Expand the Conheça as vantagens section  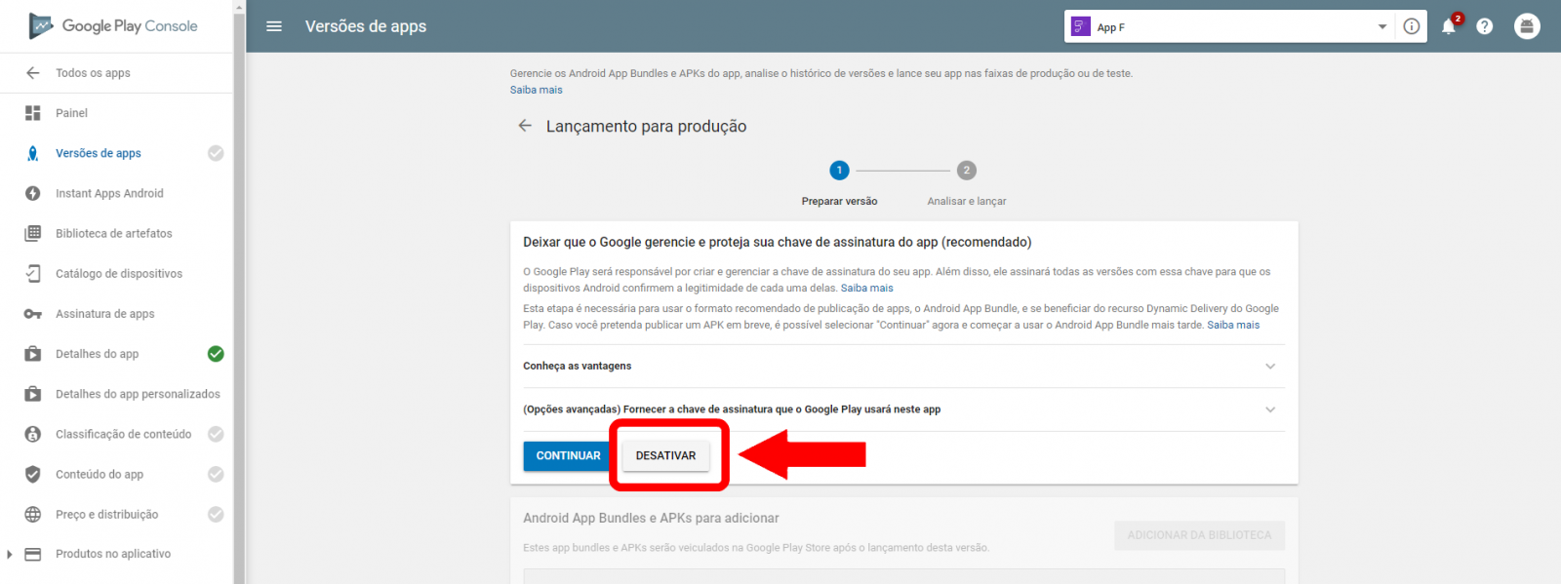(903, 367)
